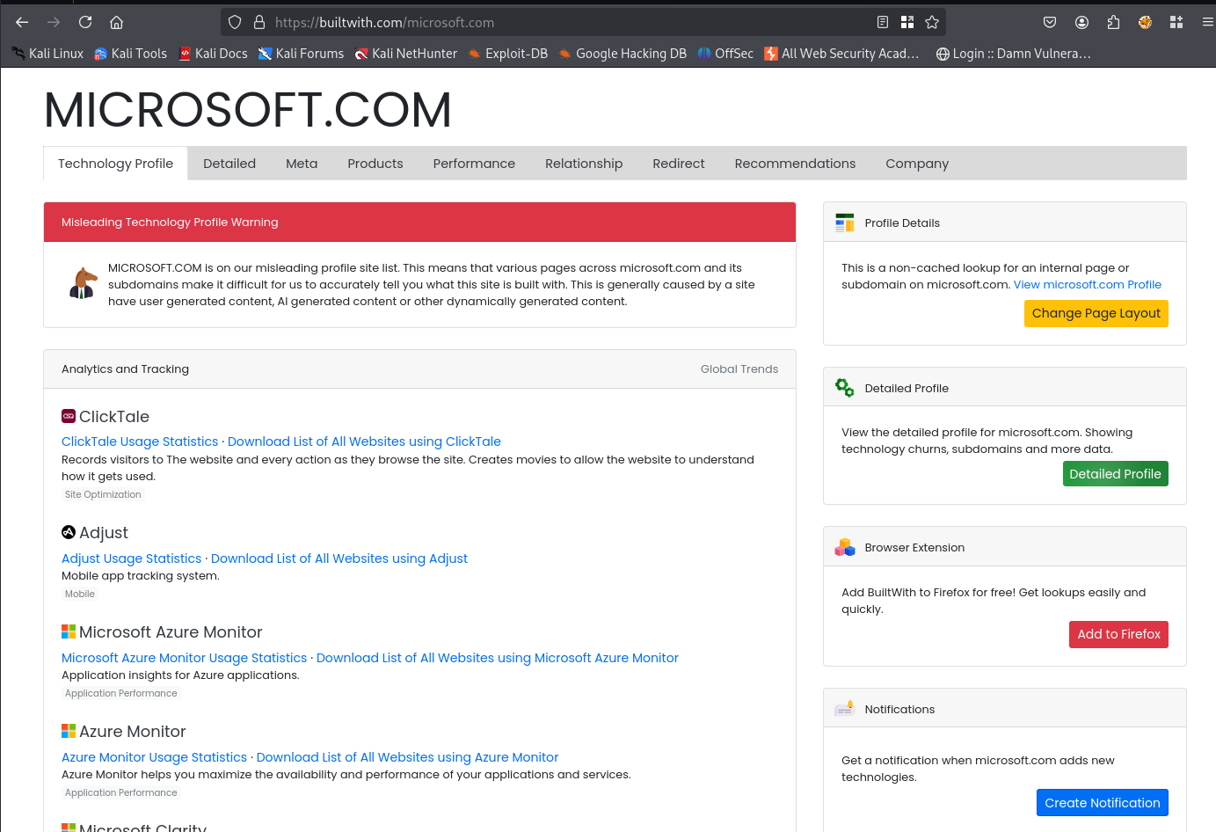Select the Performance tab
The height and width of the screenshot is (832, 1216).
pyautogui.click(x=474, y=164)
